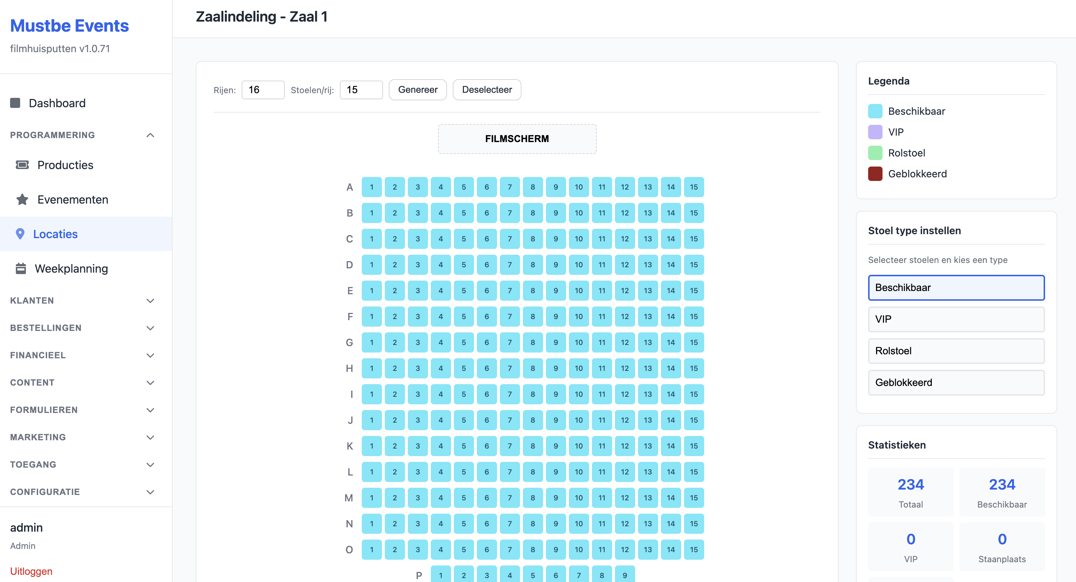Expand the Configuratie section chevron
The height and width of the screenshot is (582, 1076).
[x=150, y=492]
